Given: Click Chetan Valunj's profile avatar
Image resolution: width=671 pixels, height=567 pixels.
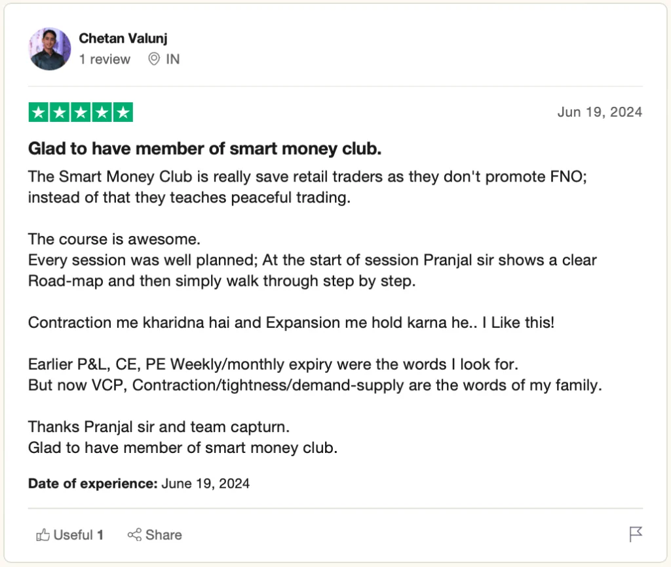Looking at the screenshot, I should click(50, 49).
